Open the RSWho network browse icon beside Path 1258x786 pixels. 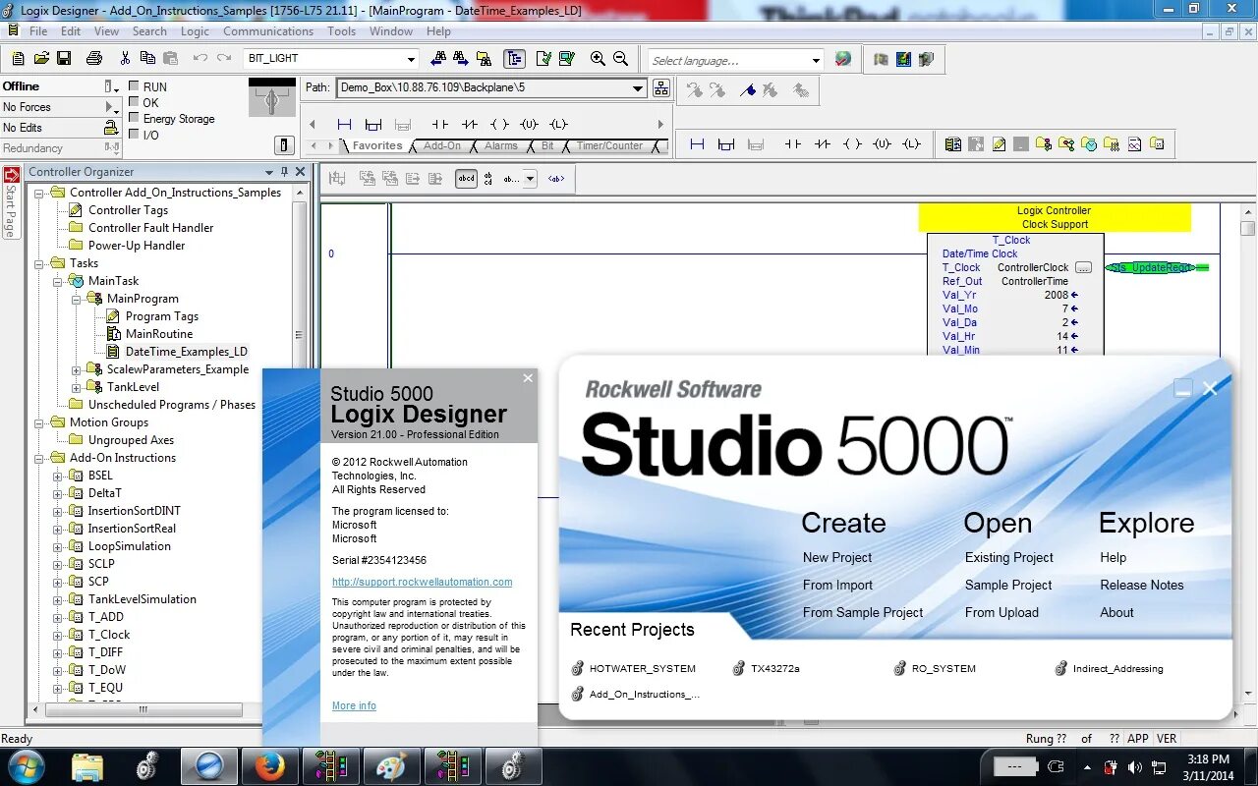pyautogui.click(x=661, y=88)
